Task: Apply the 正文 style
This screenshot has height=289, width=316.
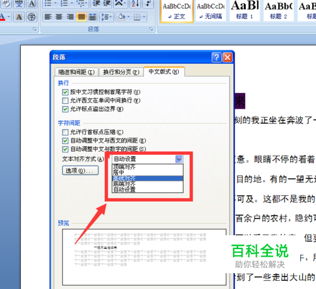Action: tap(177, 11)
